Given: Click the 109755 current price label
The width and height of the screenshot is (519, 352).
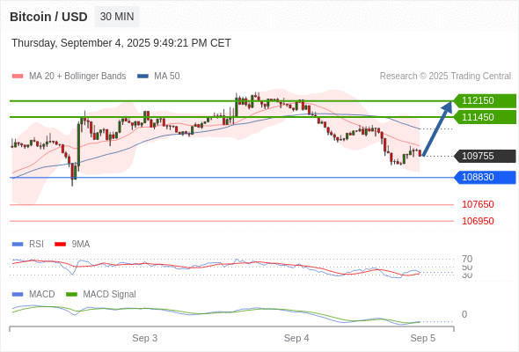Looking at the screenshot, I should pos(484,156).
